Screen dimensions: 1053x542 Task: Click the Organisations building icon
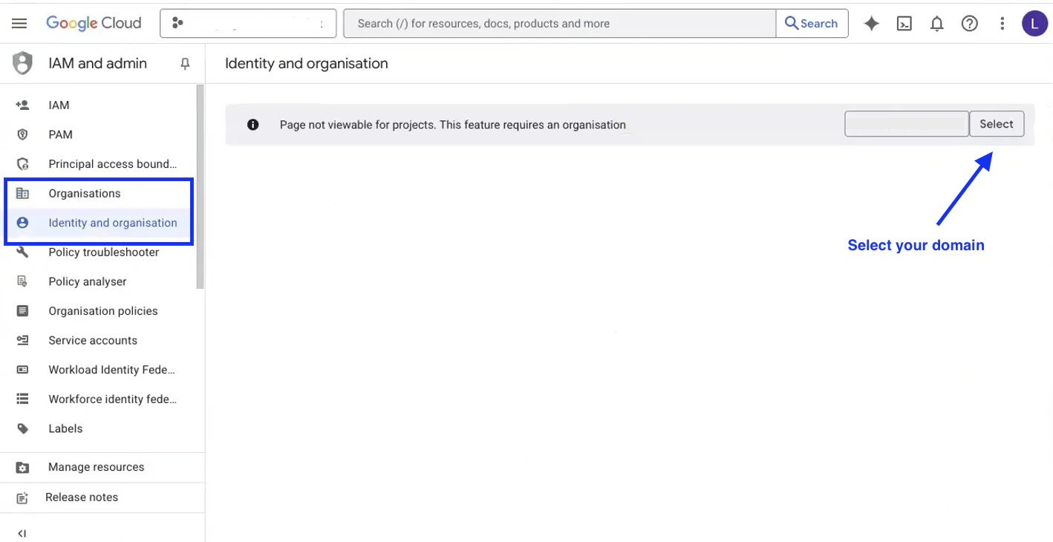[x=23, y=193]
